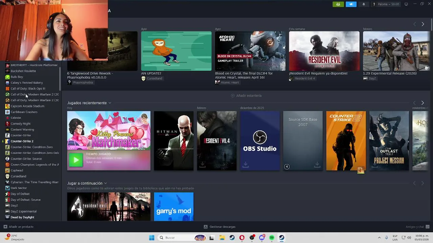Select Cuphead in library list
433x243 pixels.
(x=17, y=170)
